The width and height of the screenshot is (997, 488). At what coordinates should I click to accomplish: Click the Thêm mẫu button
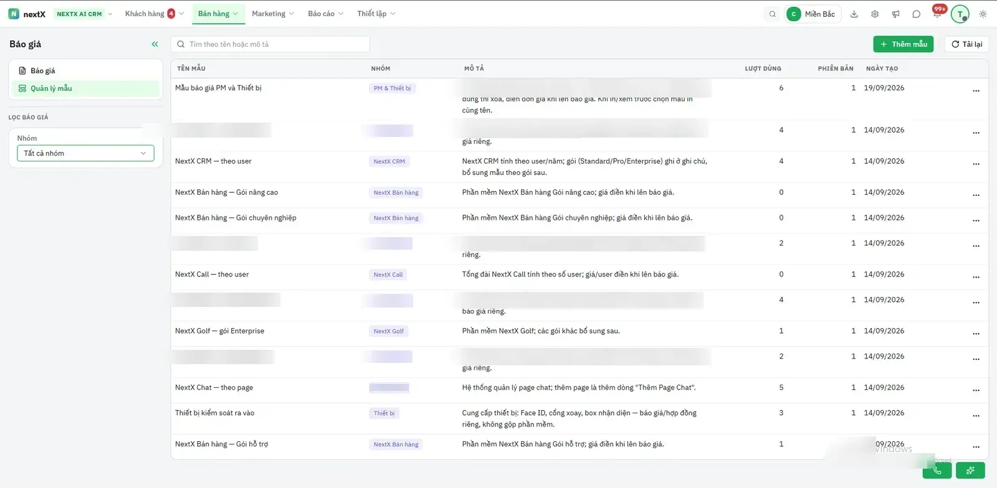pyautogui.click(x=904, y=44)
